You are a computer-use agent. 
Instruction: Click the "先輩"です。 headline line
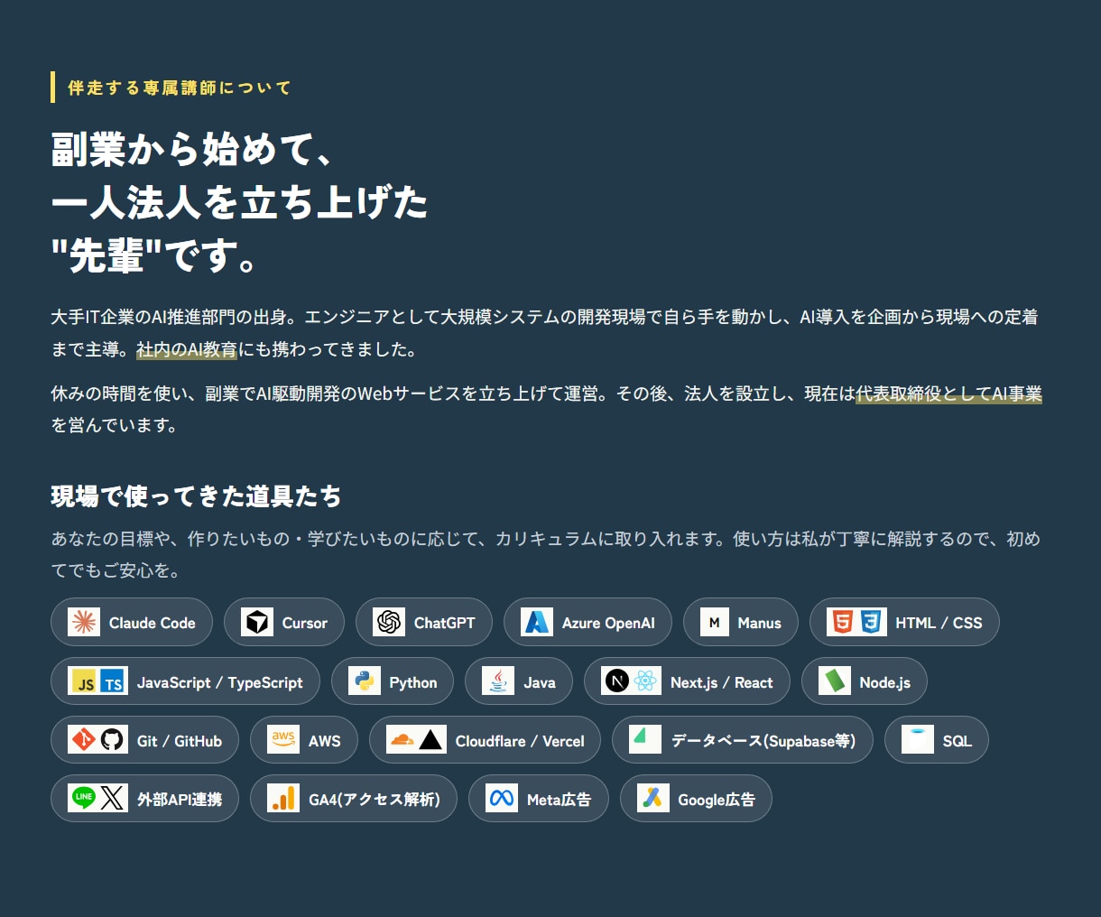[x=155, y=256]
